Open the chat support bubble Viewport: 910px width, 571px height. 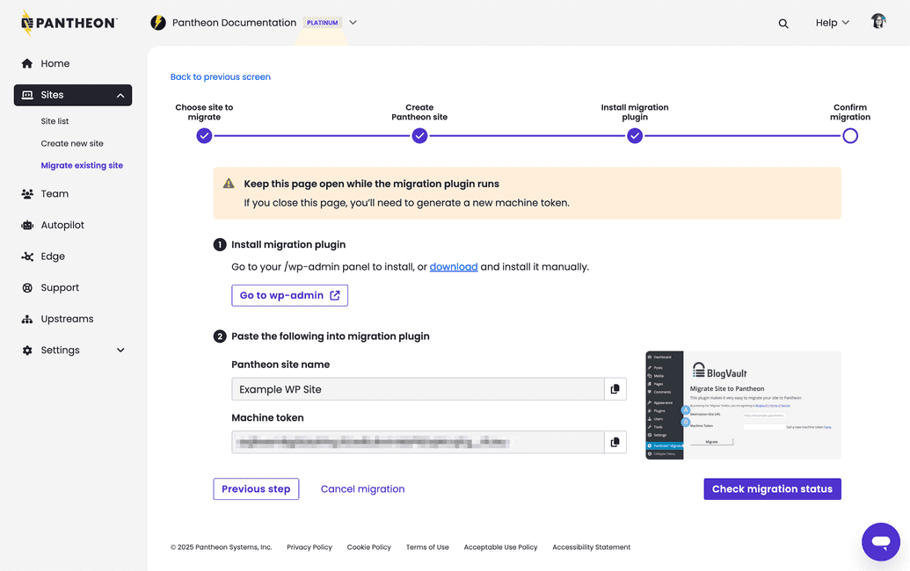point(880,541)
